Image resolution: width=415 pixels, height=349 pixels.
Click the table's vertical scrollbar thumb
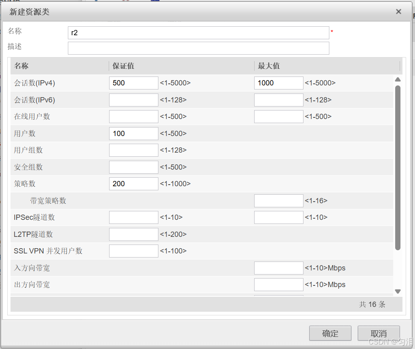(398, 168)
